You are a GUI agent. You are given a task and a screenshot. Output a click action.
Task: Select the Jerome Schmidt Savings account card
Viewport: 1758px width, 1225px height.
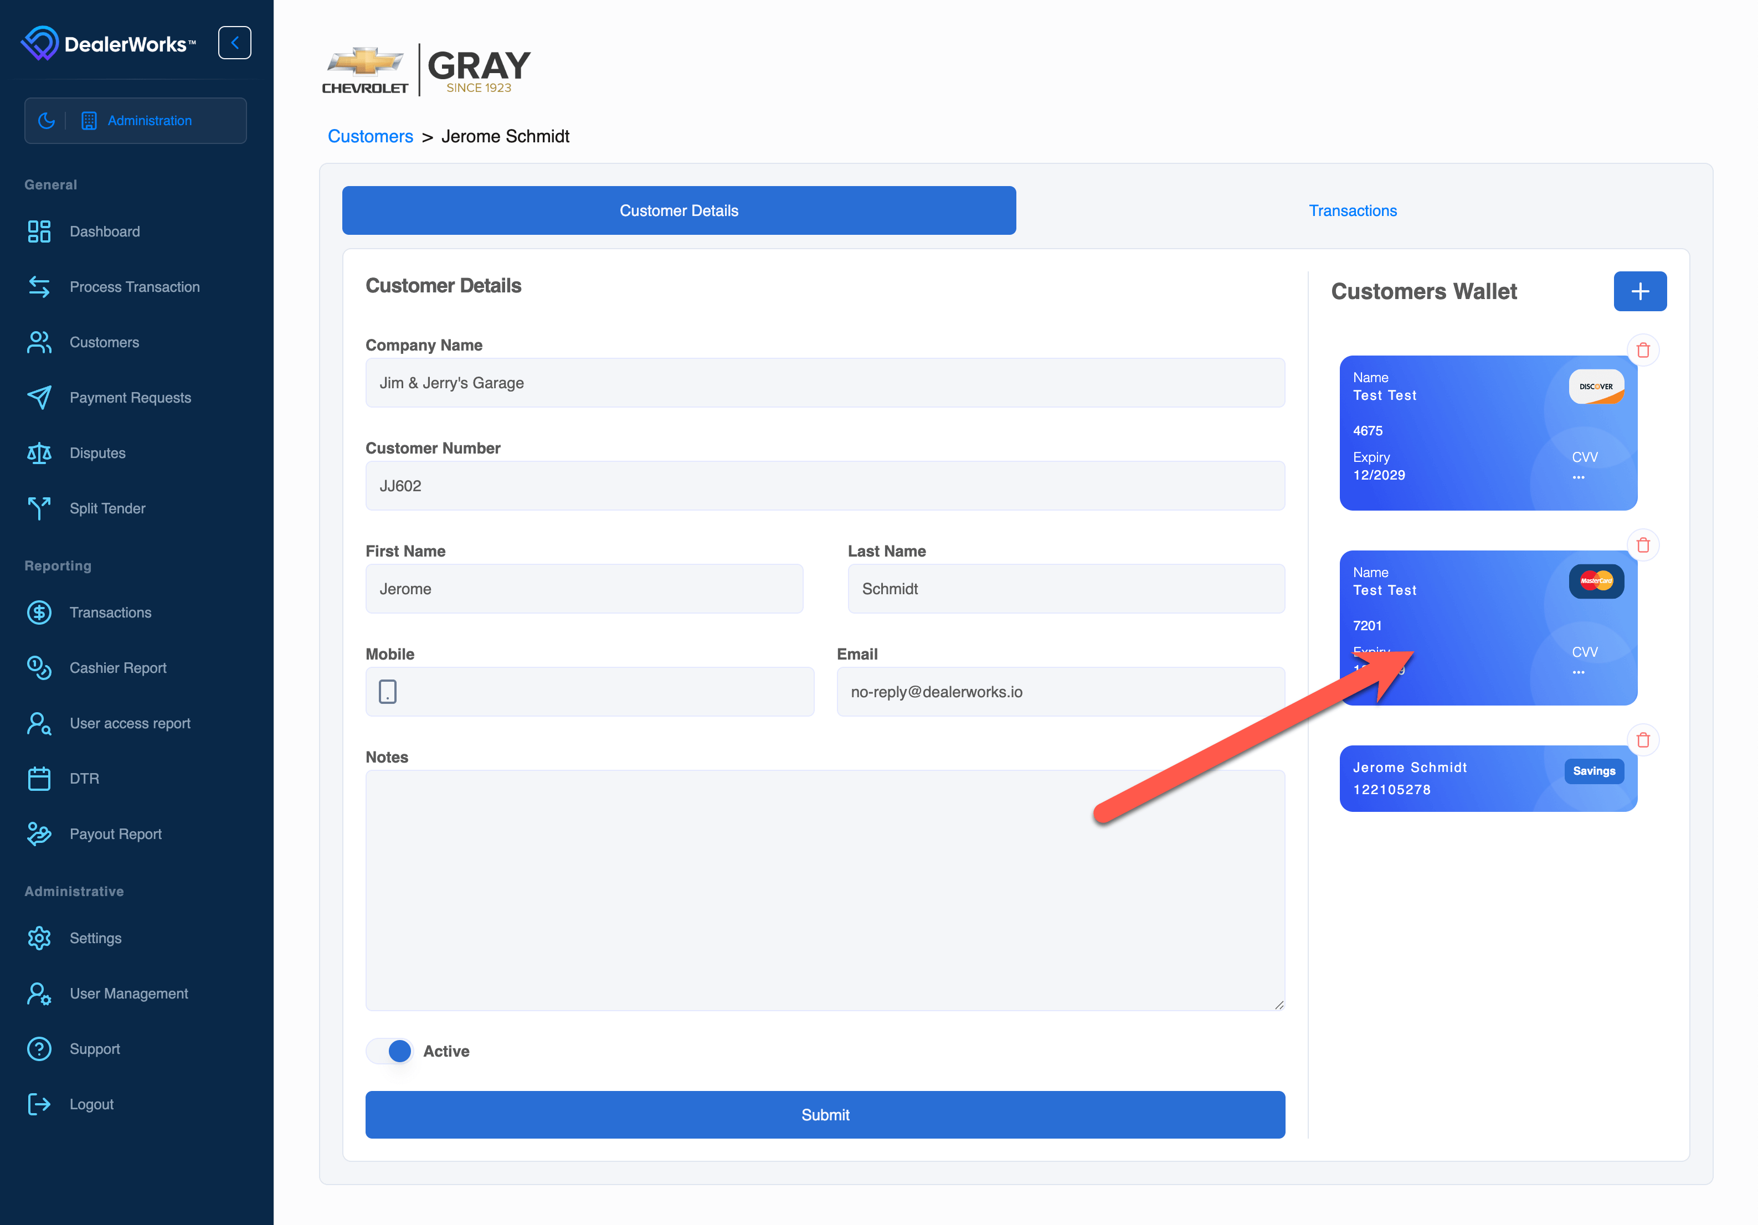coord(1455,778)
